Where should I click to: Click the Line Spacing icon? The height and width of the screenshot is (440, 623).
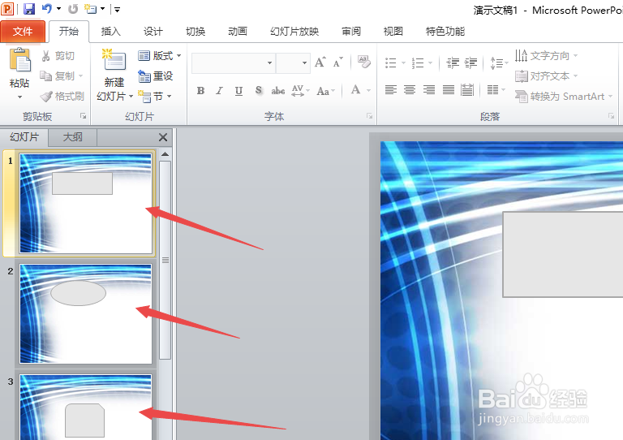(496, 63)
